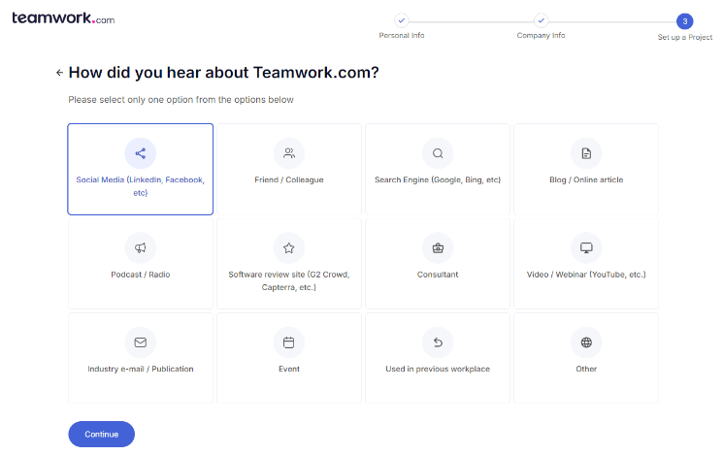Choose the Used in previous workplace label
This screenshot has width=723, height=455.
438,369
